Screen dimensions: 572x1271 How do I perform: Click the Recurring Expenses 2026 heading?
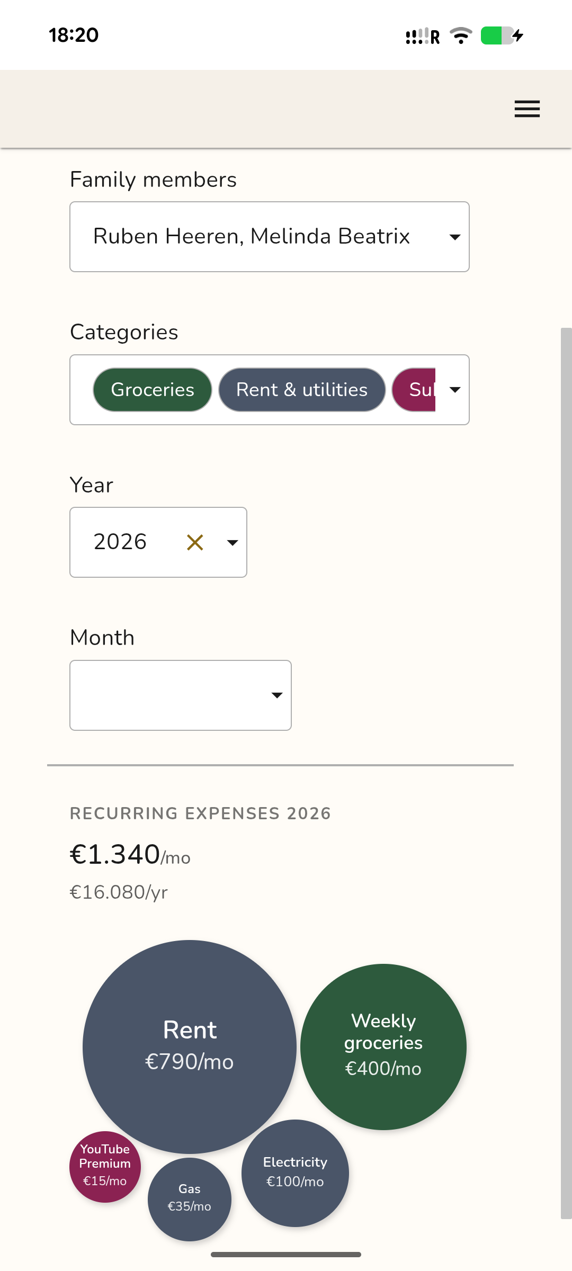(200, 813)
